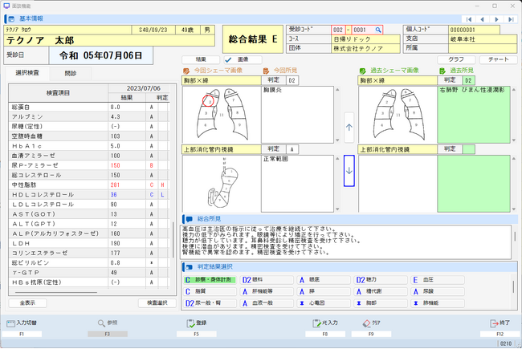Click the クリア F9 eraser icon

point(366,323)
